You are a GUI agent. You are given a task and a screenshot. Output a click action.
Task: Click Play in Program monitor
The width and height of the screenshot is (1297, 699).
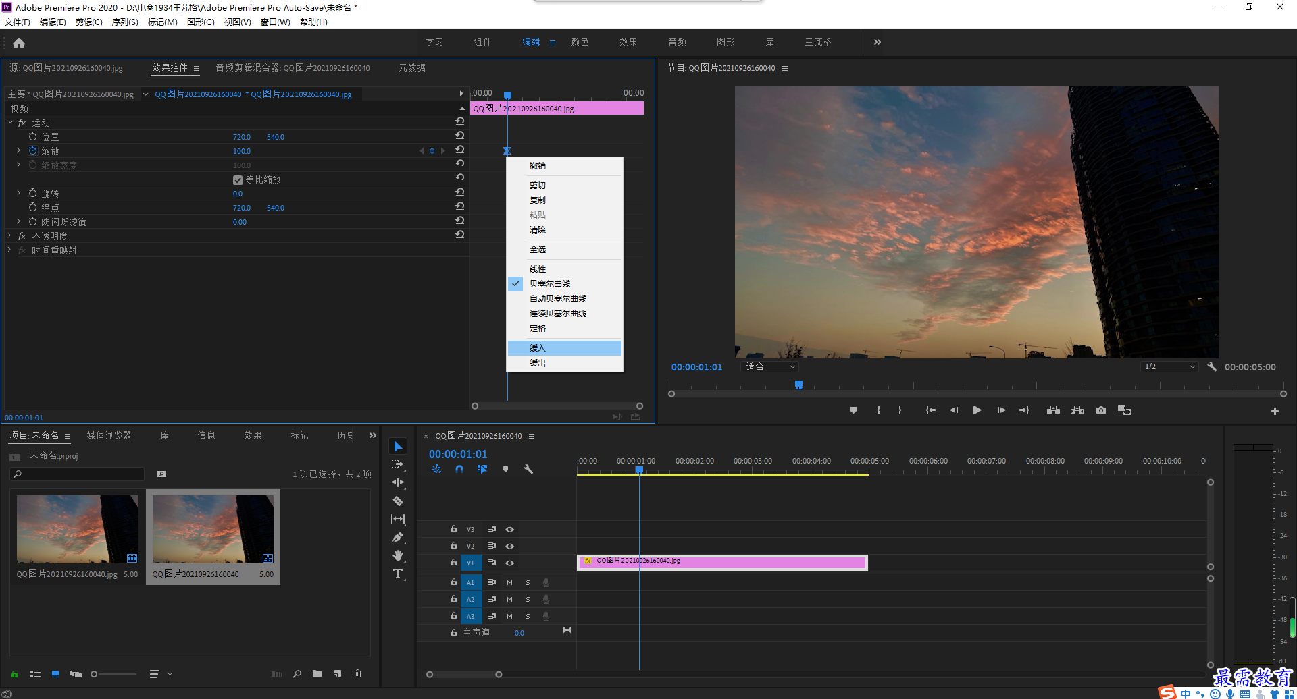point(977,410)
